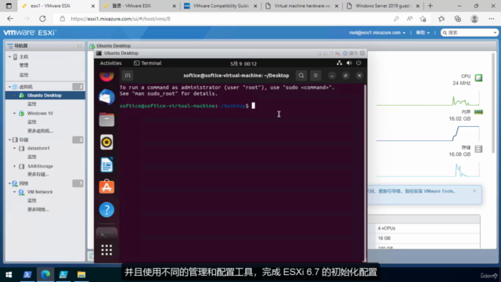Collapse datastore1 tree node
The image size is (501, 282).
(14, 148)
